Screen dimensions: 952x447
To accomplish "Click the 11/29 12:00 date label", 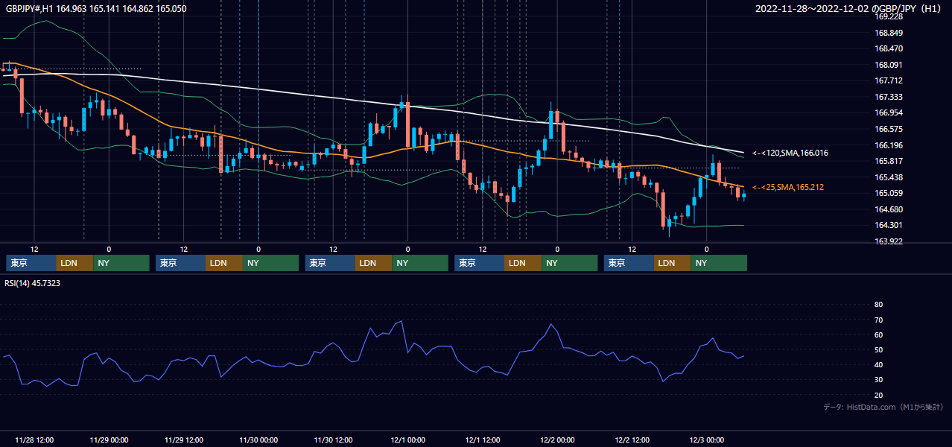I will 183,440.
